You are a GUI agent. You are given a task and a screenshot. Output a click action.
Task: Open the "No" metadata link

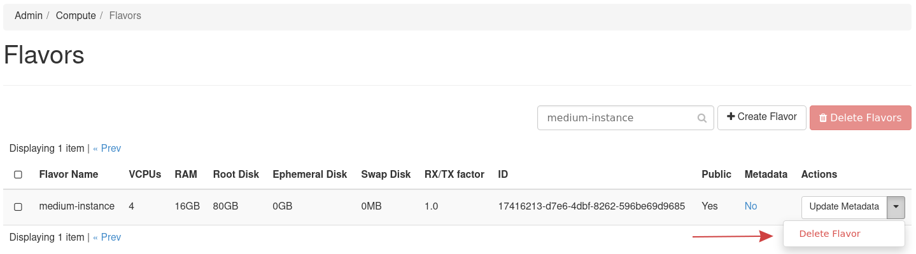[x=750, y=206]
